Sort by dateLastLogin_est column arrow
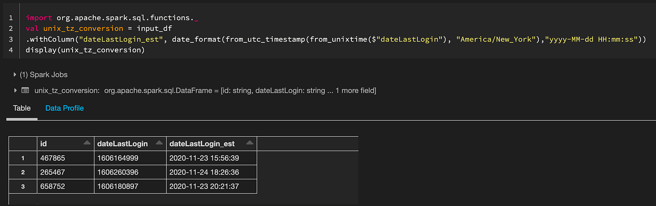The image size is (656, 206). 250,143
